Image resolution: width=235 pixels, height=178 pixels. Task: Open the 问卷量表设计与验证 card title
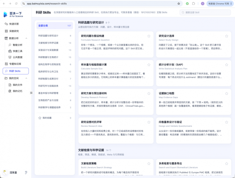click(170, 122)
